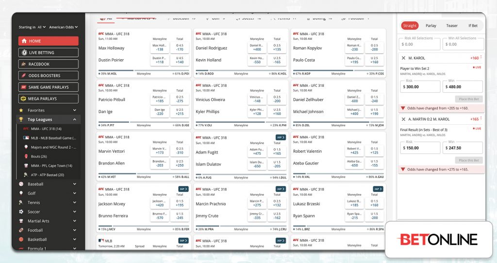Place the M. KAROL Set 2 bet
This screenshot has height=263, width=497.
pos(469,99)
